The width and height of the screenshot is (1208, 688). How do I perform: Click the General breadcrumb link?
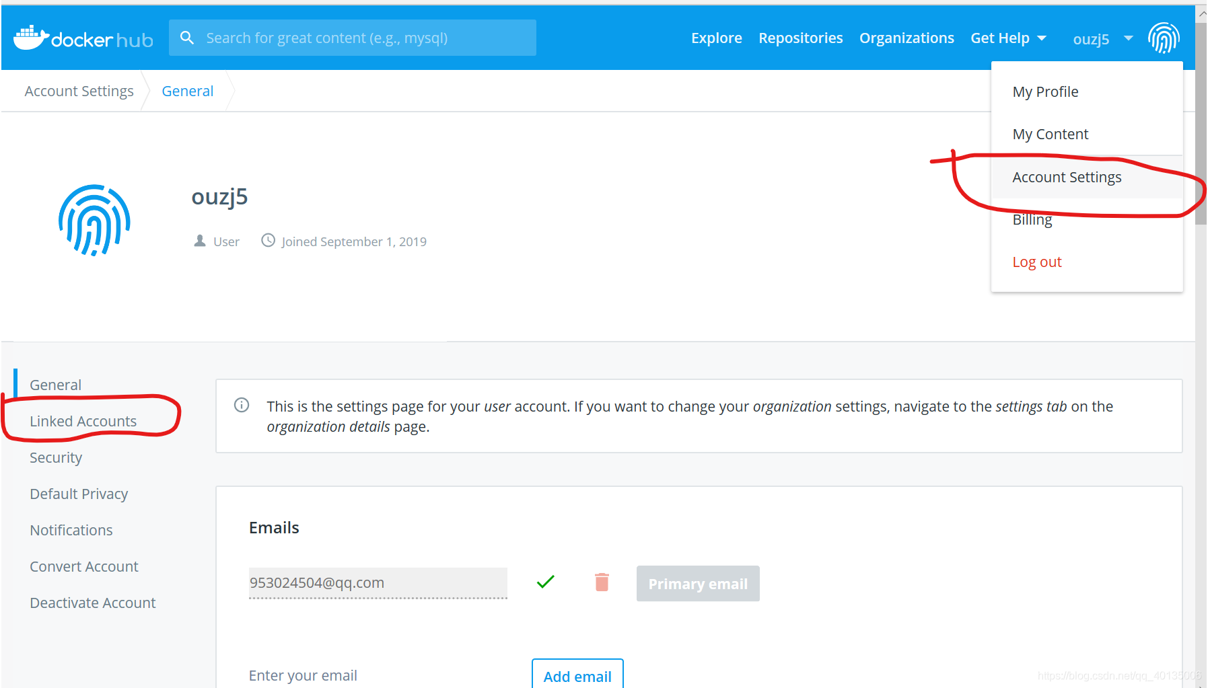coord(188,91)
